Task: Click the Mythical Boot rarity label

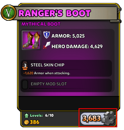Action: coord(41,24)
